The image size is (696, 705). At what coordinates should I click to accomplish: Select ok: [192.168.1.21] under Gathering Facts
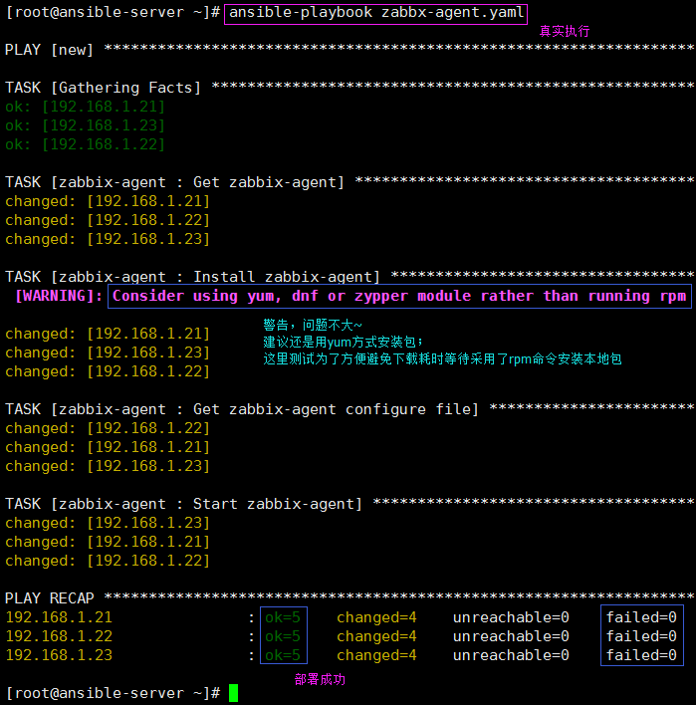(x=85, y=107)
